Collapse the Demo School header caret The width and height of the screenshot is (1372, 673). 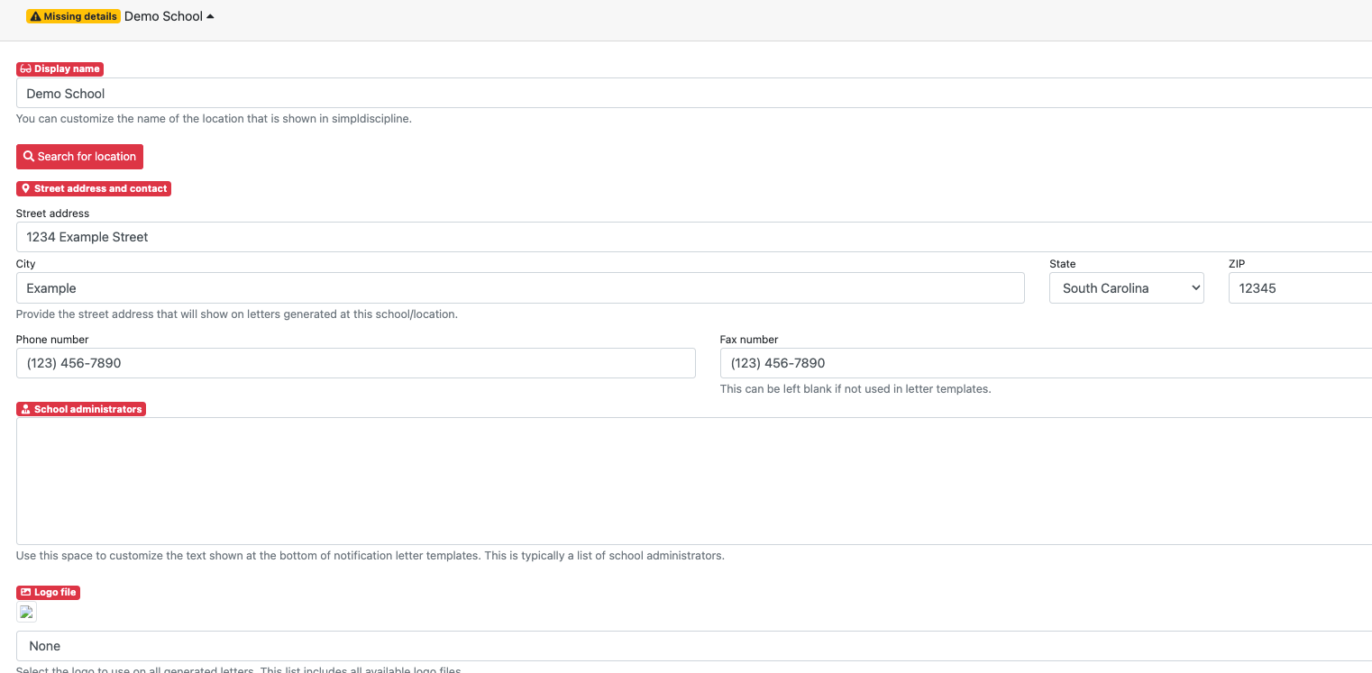[x=210, y=16]
